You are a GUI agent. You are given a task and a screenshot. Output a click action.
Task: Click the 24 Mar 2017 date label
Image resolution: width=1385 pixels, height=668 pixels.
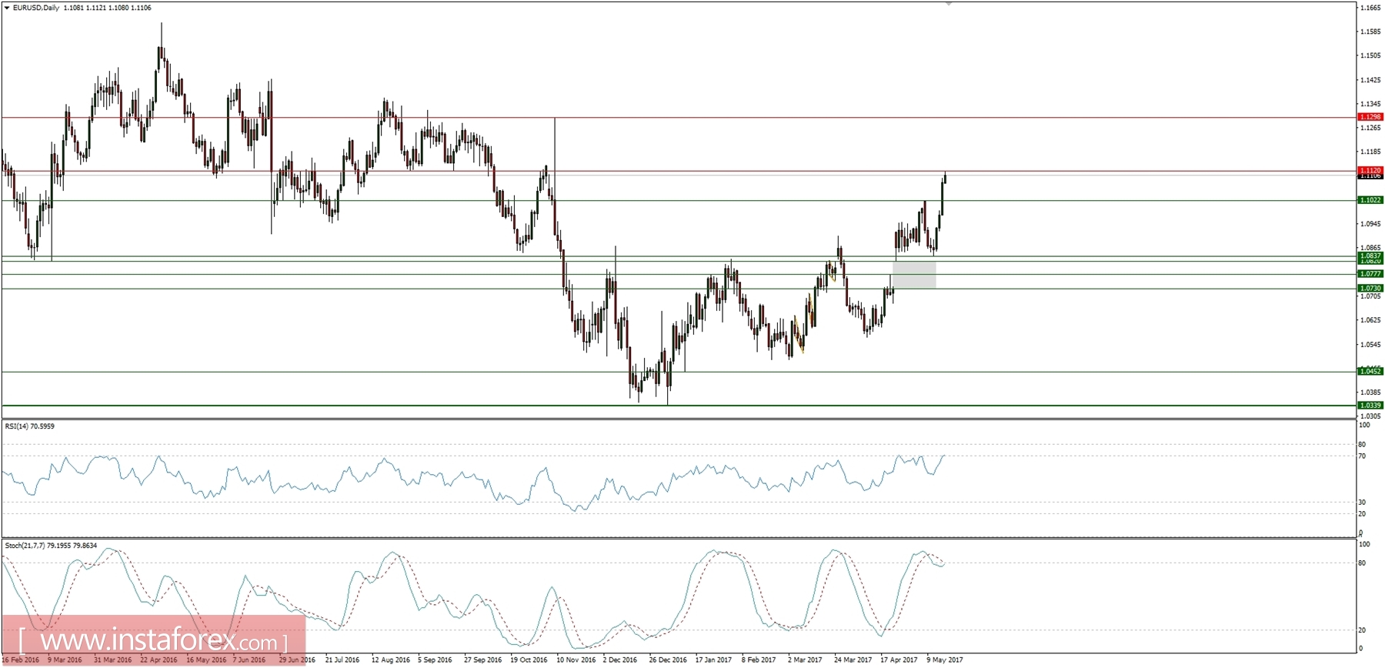[853, 660]
